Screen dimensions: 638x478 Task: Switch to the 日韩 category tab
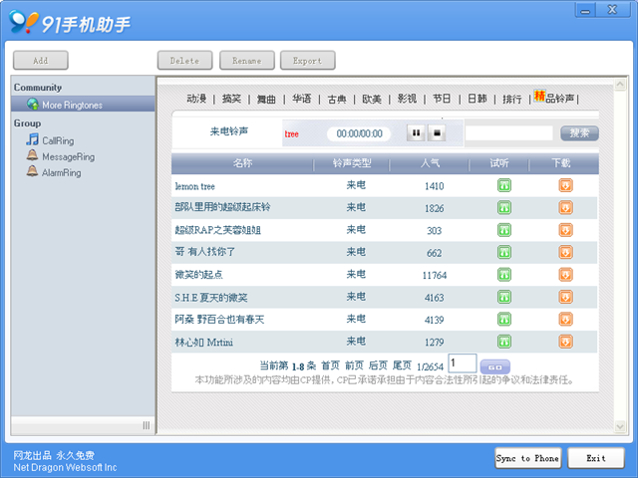tap(478, 99)
